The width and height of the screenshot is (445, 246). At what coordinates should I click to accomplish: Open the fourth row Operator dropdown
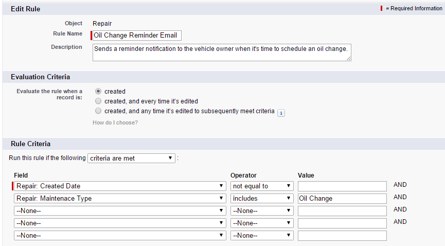(262, 223)
